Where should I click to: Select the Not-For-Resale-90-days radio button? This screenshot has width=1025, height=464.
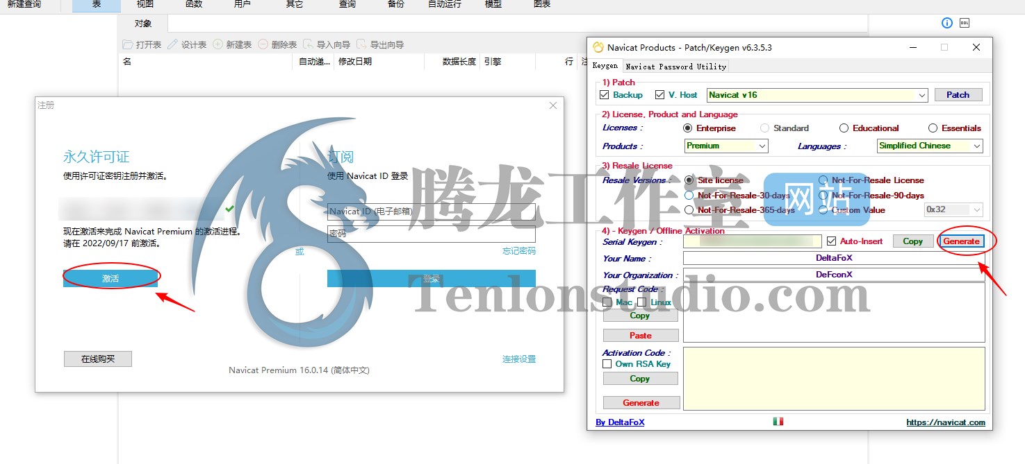click(x=823, y=196)
